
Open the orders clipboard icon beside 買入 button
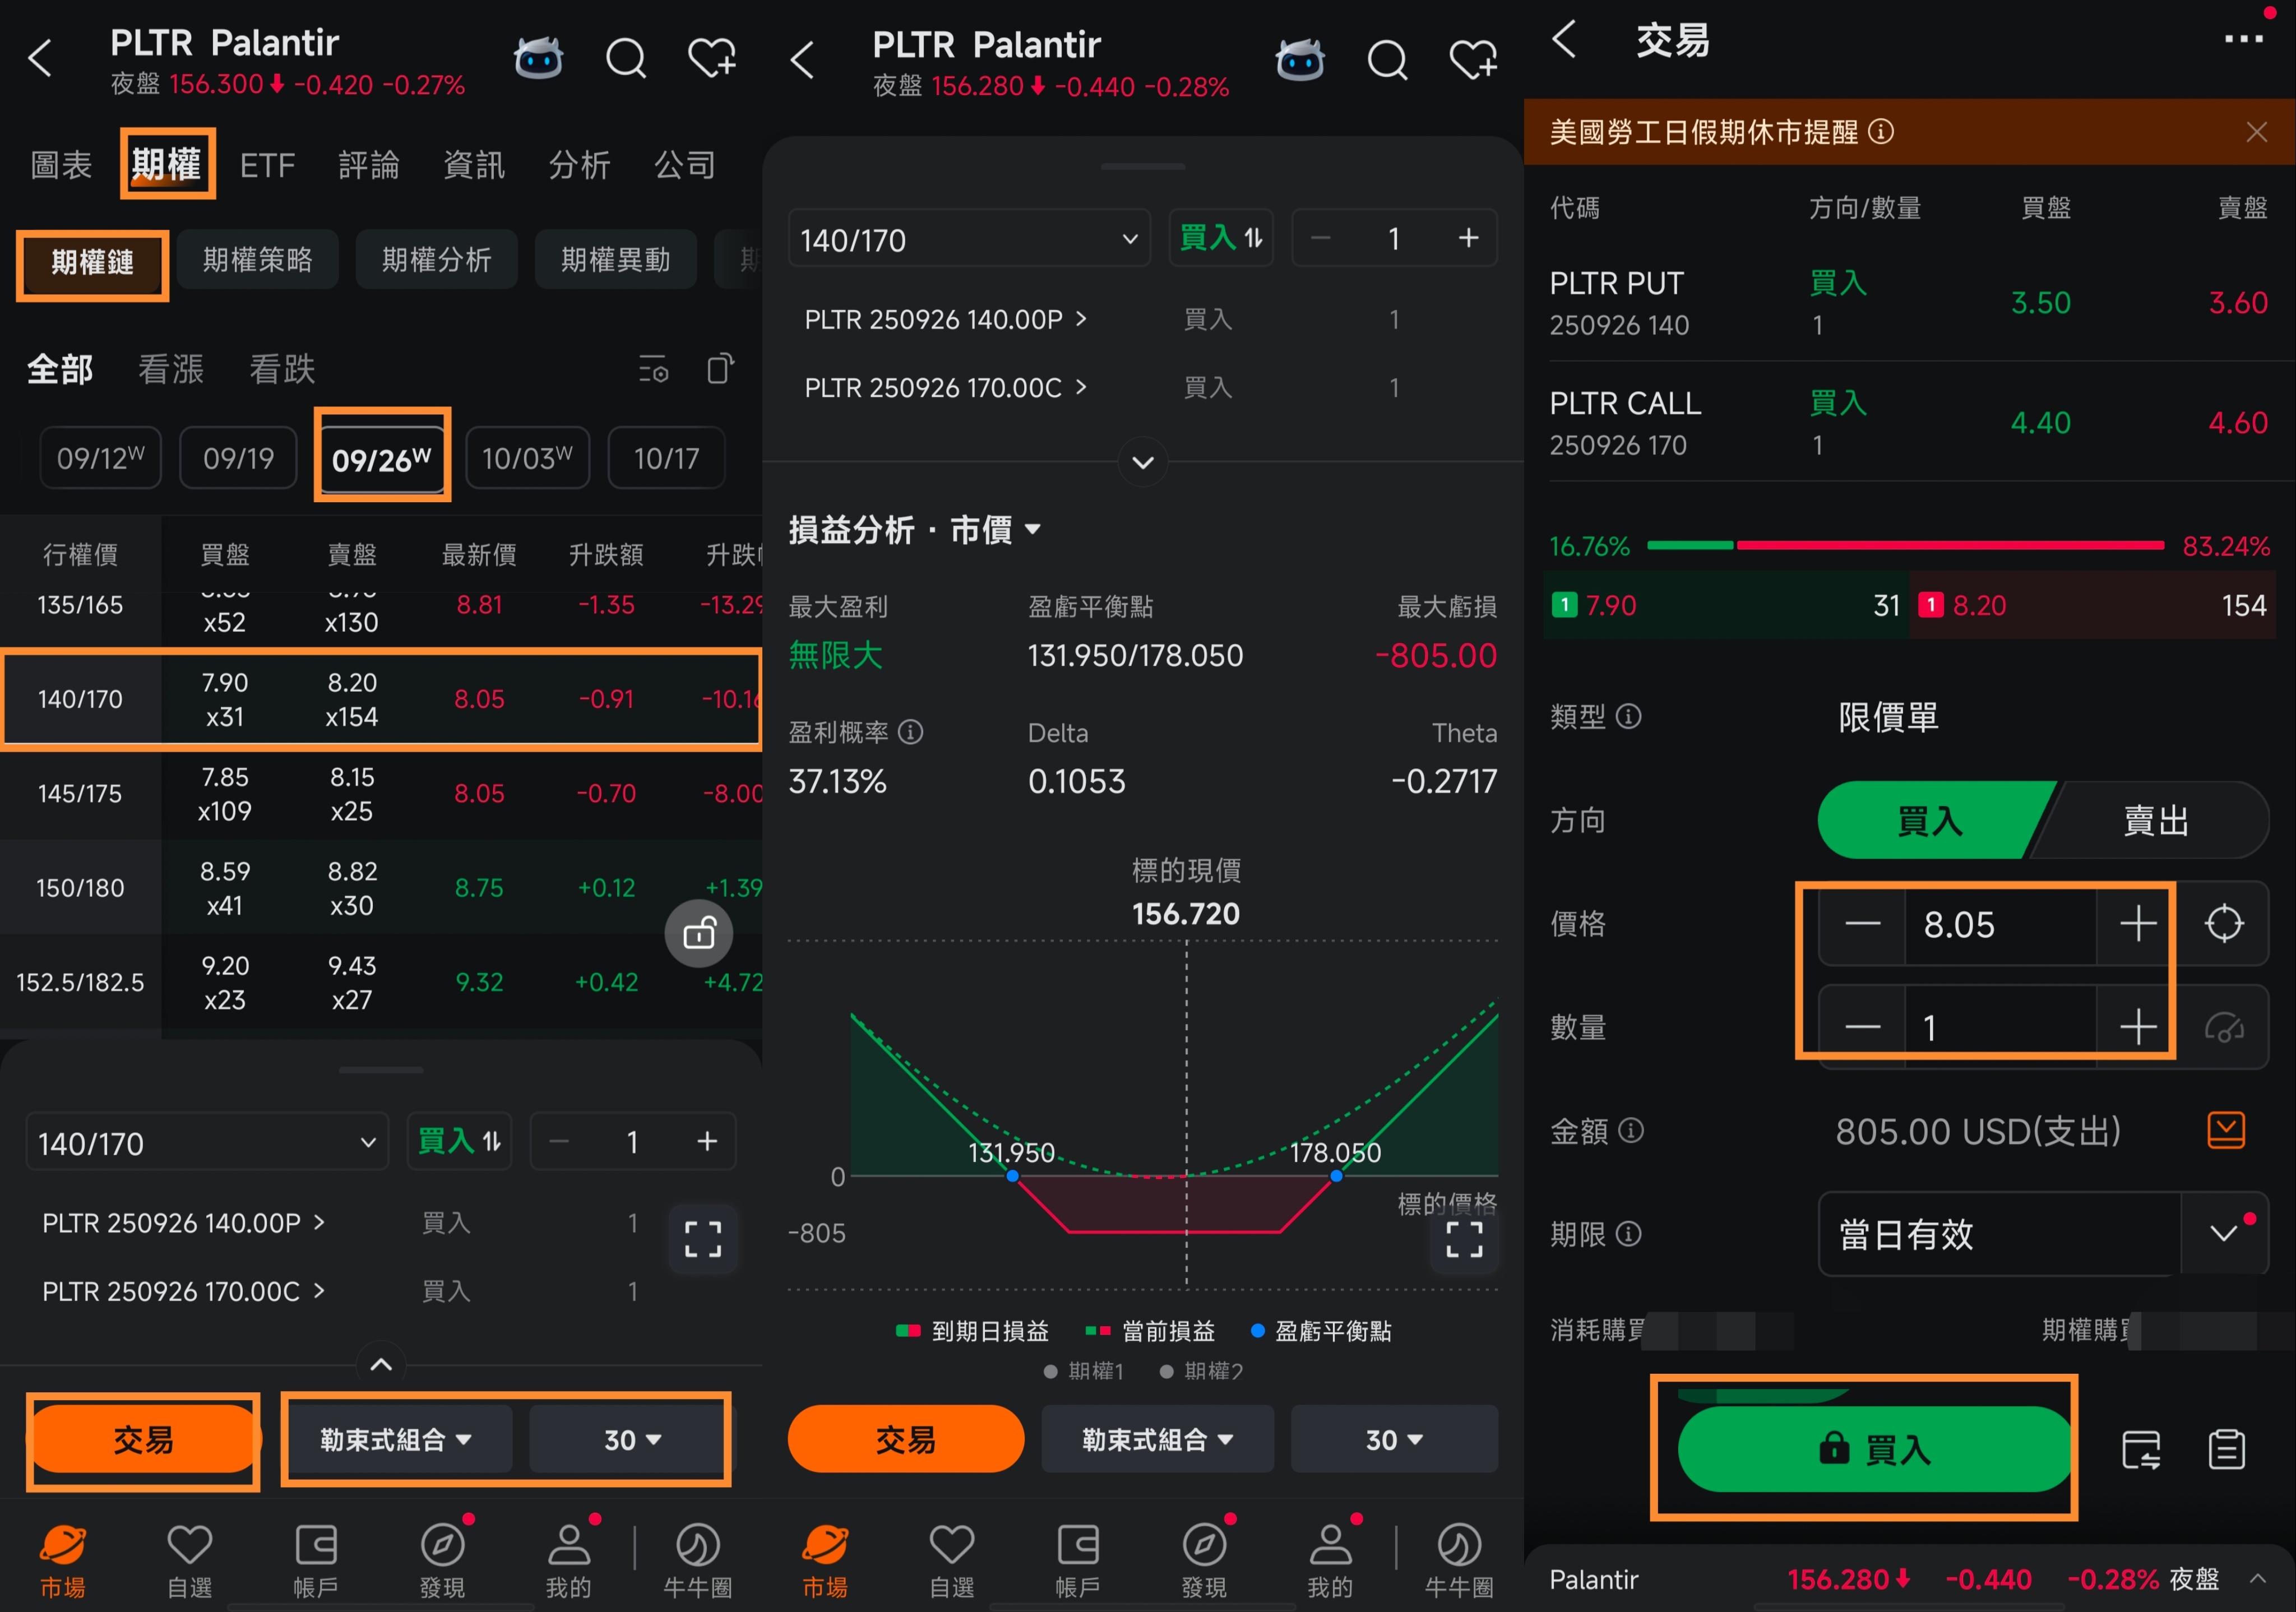(2226, 1449)
